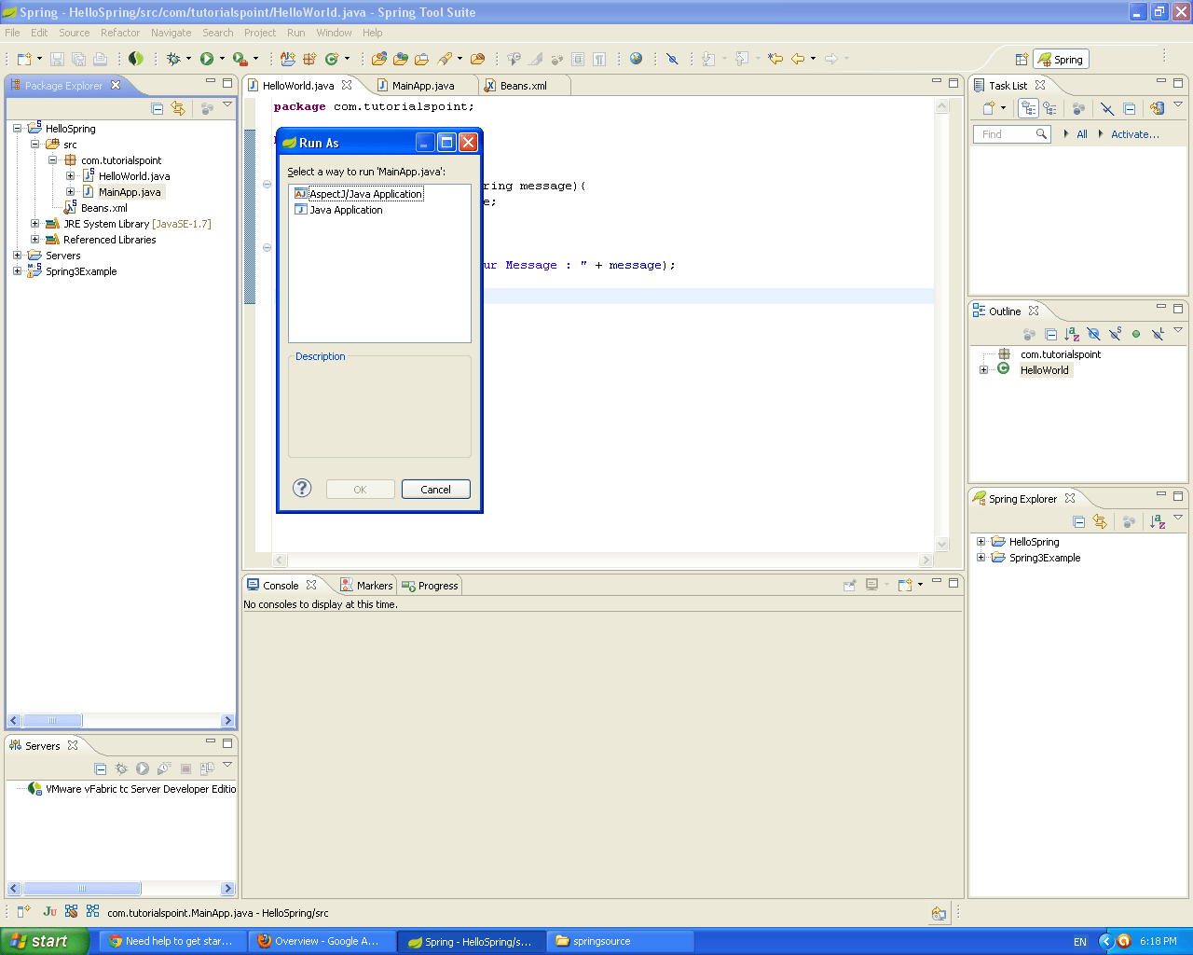Click the Synchronize Changed icon in Task List
Viewport: 1193px width, 955px height.
(x=1158, y=108)
